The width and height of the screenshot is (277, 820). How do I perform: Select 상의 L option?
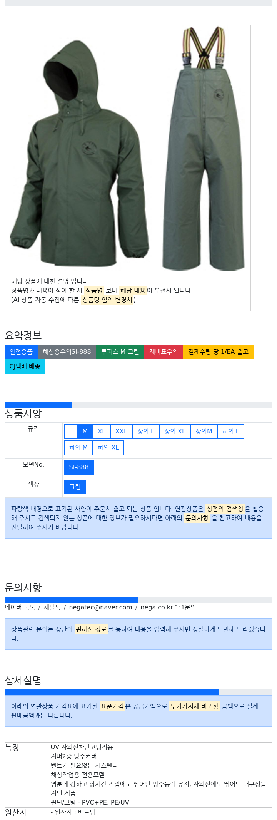point(146,431)
